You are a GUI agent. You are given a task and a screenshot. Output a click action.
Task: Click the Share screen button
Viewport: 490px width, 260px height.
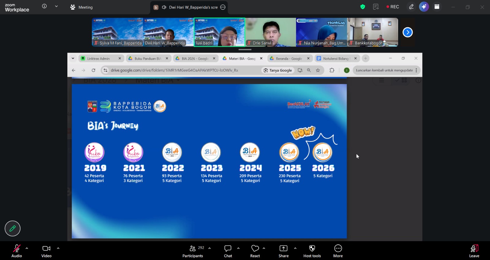coord(284,251)
